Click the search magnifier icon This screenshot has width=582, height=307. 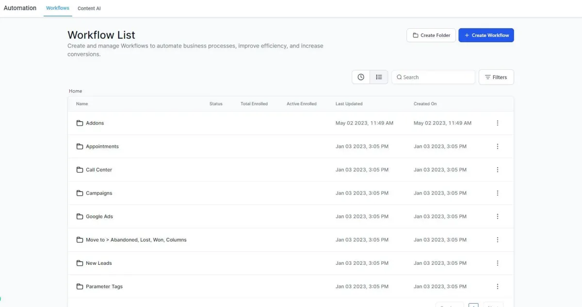click(399, 77)
